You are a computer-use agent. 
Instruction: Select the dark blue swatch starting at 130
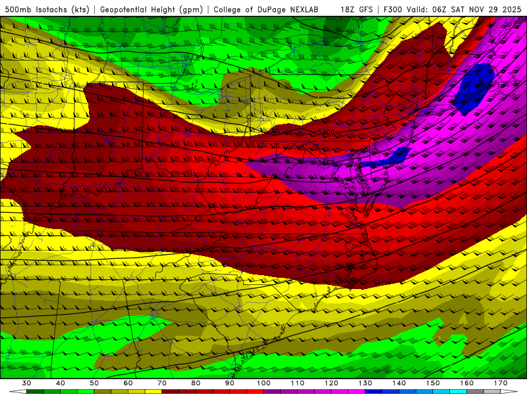[x=374, y=392]
